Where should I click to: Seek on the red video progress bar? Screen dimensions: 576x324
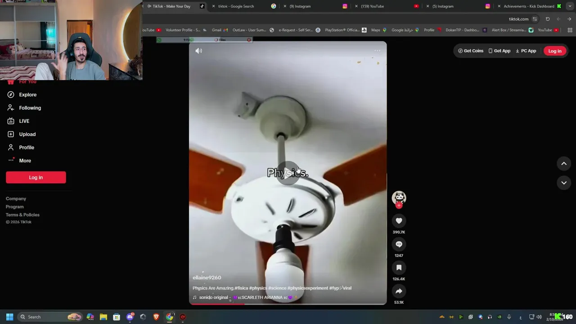pos(288,304)
